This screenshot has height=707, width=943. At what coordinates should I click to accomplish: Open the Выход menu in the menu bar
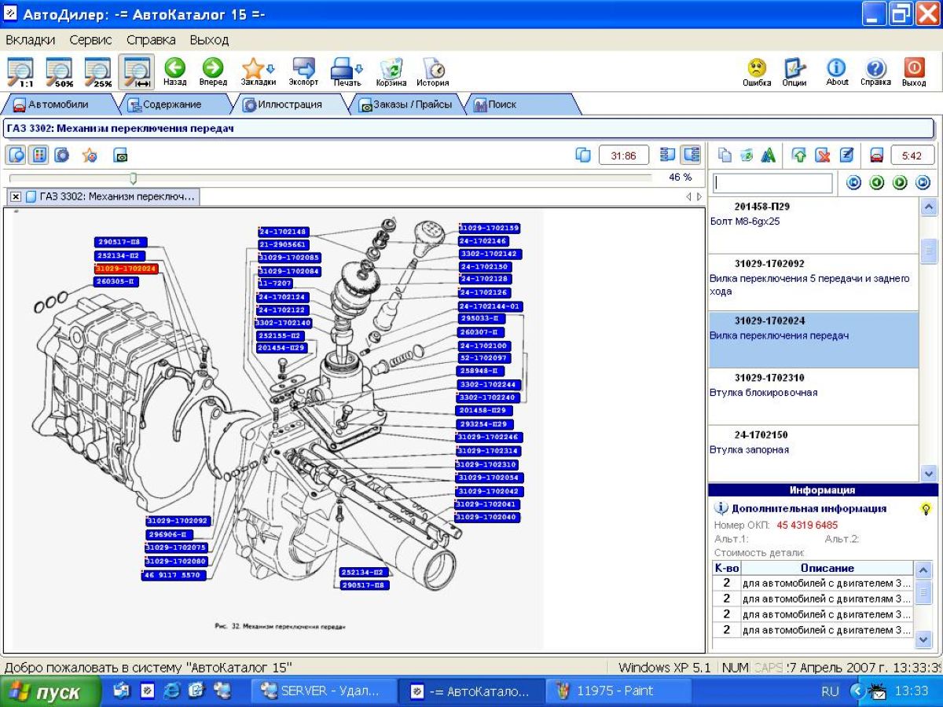(209, 39)
